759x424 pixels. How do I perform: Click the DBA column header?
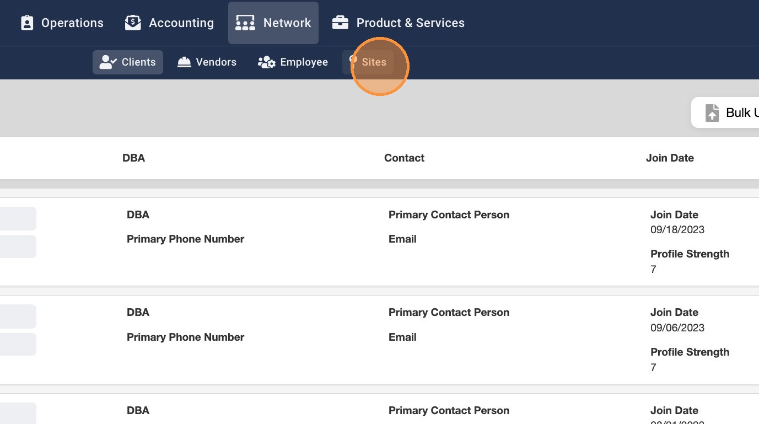[133, 158]
